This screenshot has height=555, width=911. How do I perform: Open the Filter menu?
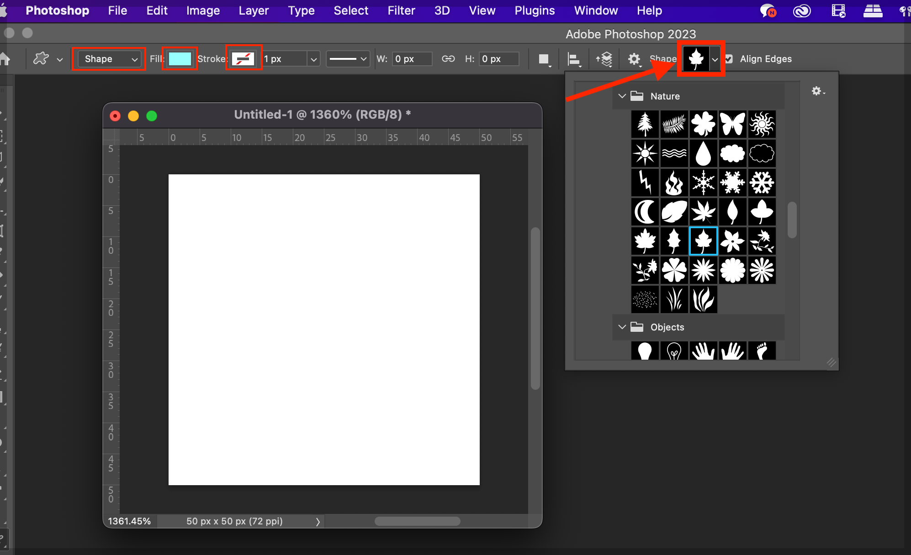(x=401, y=10)
